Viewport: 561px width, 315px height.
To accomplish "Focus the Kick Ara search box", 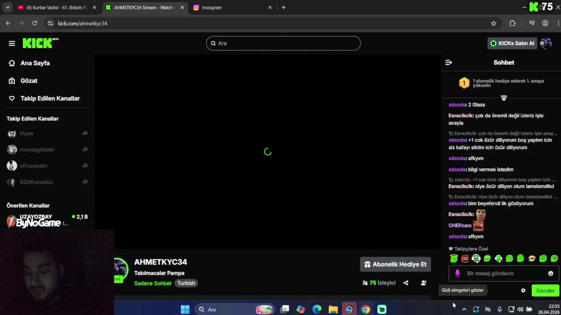I will point(284,43).
